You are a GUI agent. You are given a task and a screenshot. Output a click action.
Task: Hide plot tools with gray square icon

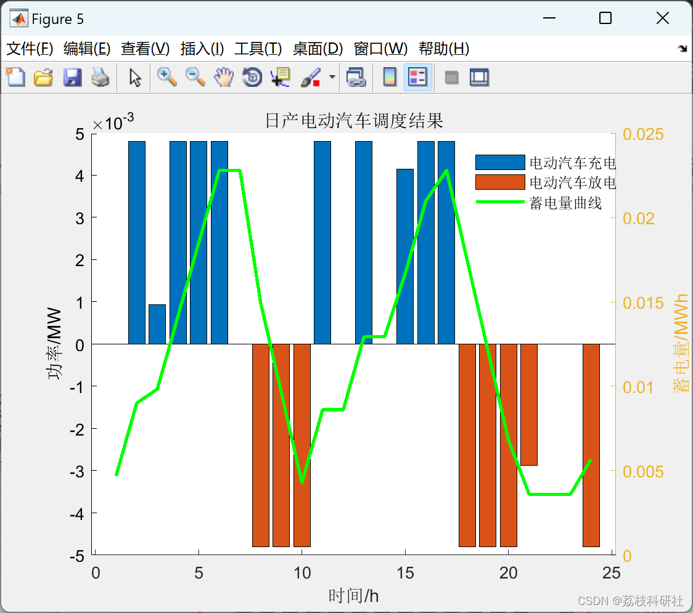coord(451,78)
